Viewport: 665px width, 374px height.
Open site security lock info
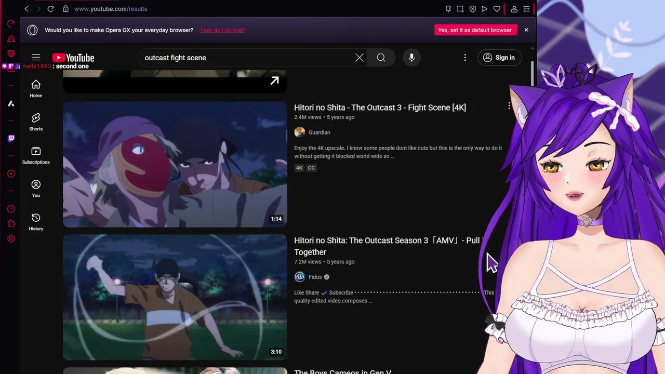tap(65, 9)
